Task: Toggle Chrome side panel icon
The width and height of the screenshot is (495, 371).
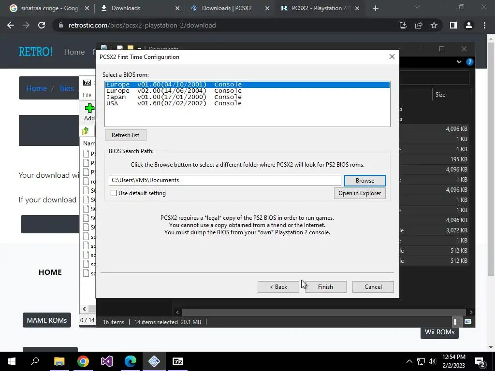Action: 453,25
